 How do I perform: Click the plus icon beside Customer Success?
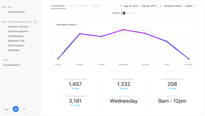coord(35,22)
